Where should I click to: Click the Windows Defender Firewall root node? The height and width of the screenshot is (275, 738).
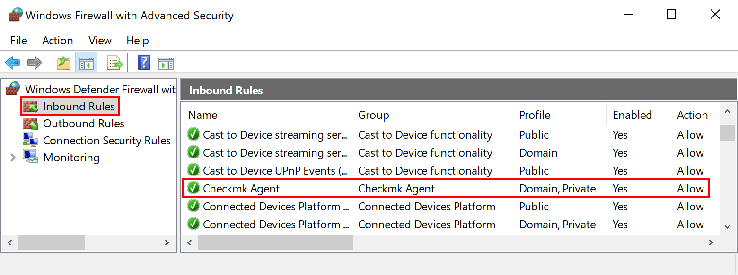click(100, 89)
